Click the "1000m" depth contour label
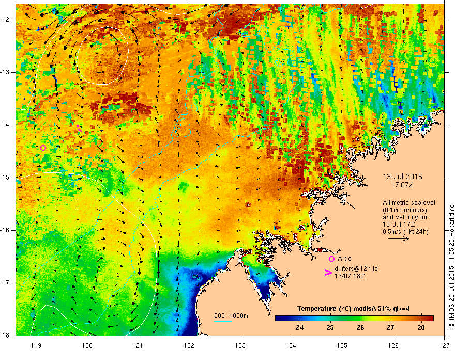The width and height of the screenshot is (455, 351). [x=238, y=316]
